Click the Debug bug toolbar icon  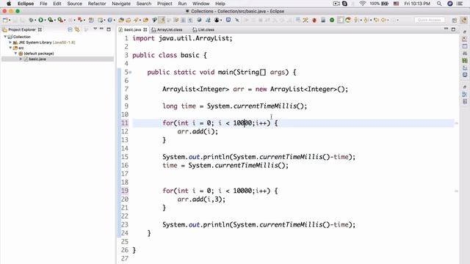click(x=31, y=20)
